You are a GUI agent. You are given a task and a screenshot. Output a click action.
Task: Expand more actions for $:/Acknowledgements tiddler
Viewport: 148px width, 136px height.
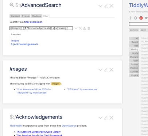coord(100,118)
